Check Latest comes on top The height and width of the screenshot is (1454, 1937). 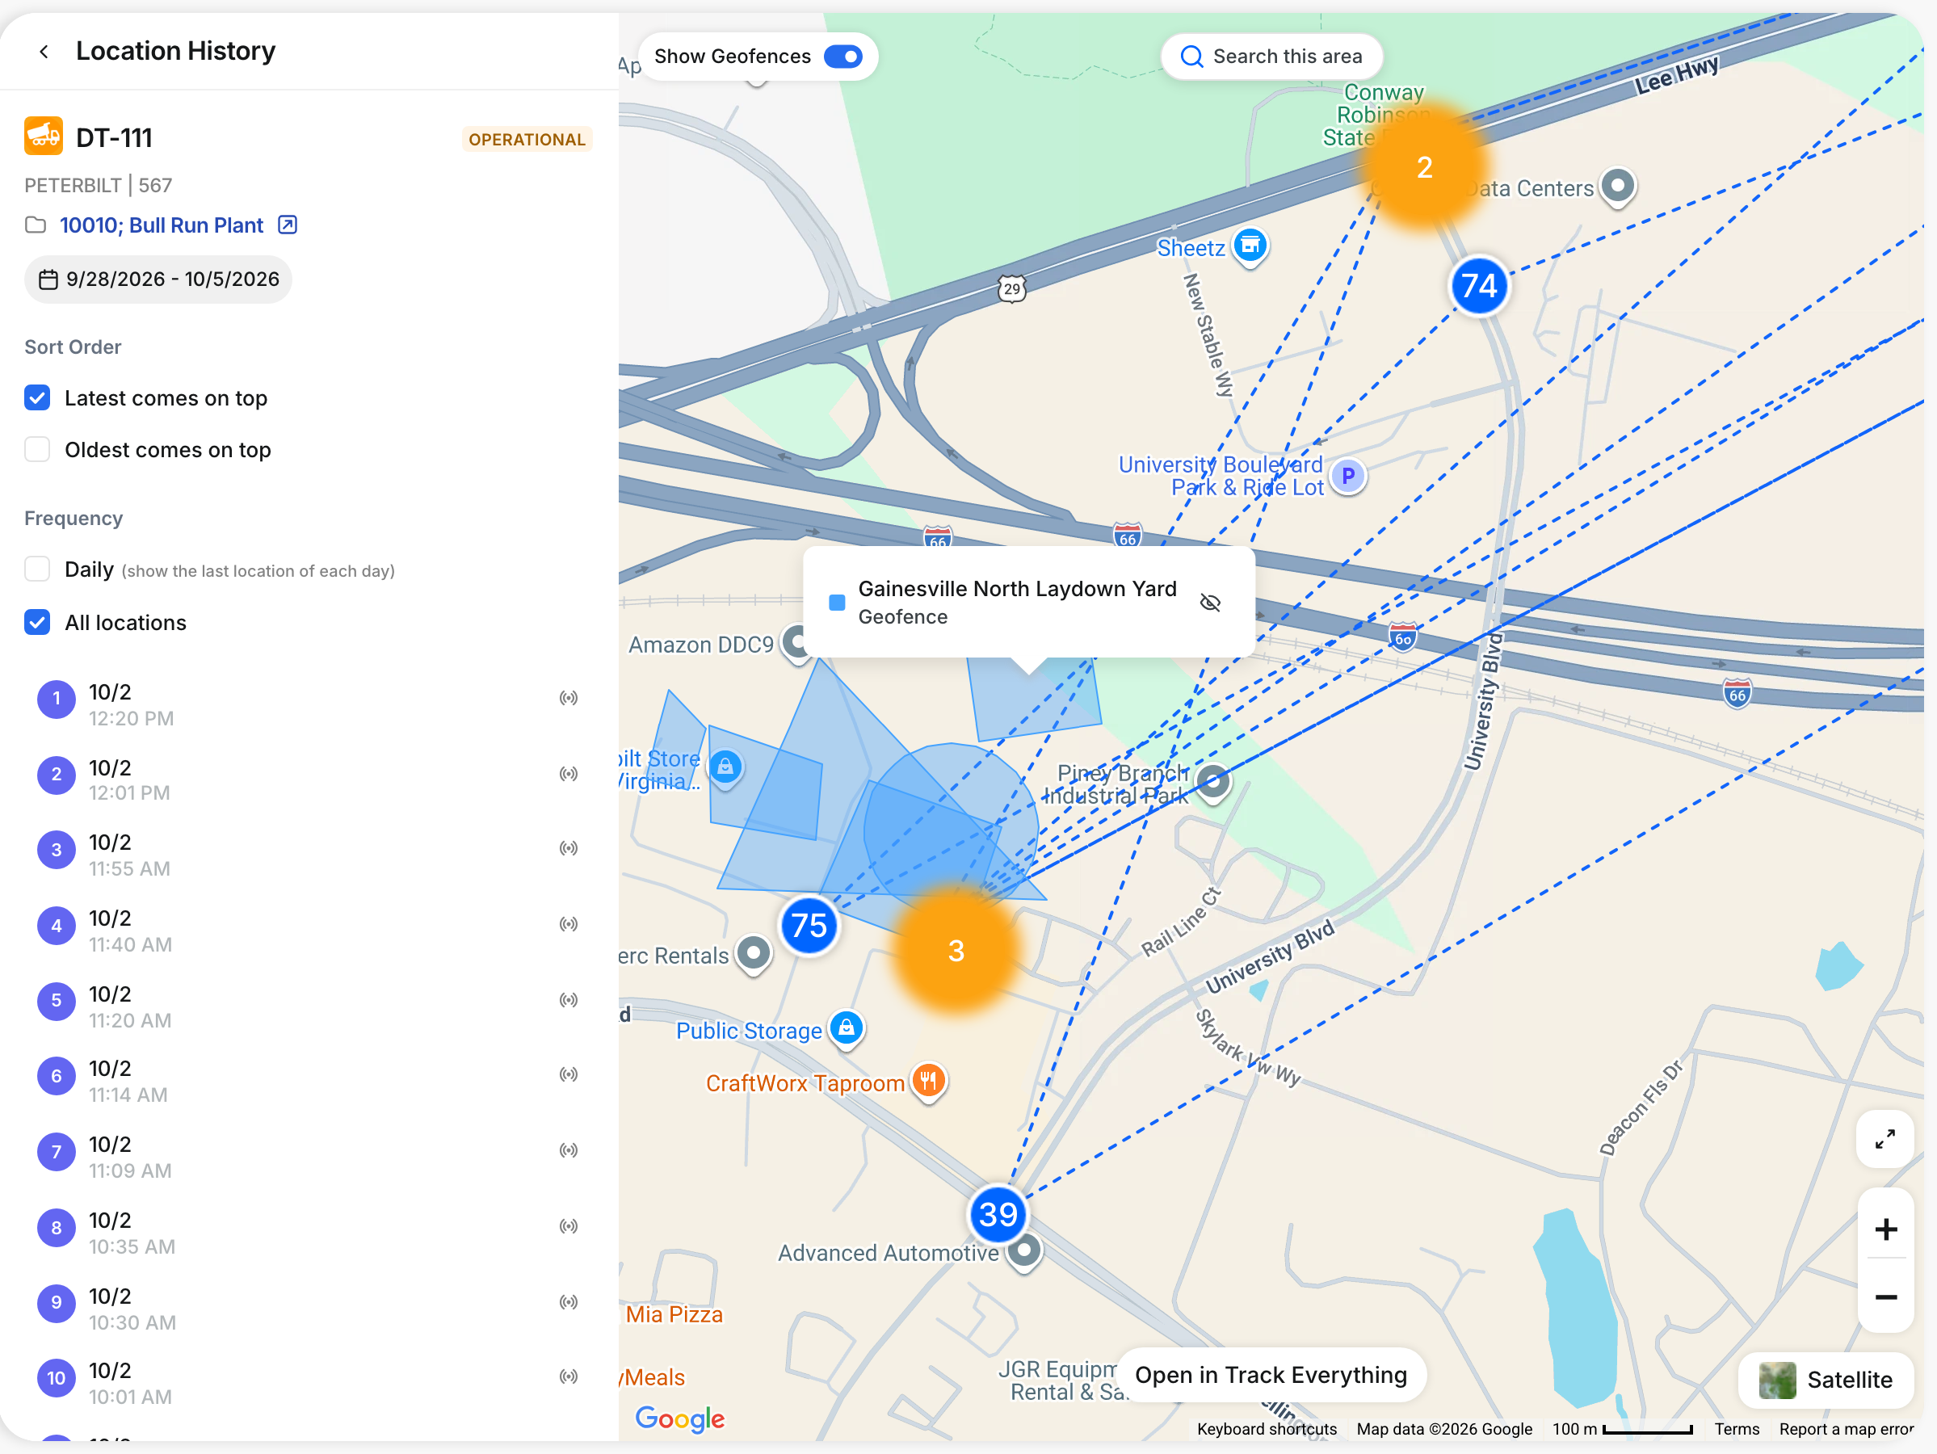pyautogui.click(x=37, y=397)
